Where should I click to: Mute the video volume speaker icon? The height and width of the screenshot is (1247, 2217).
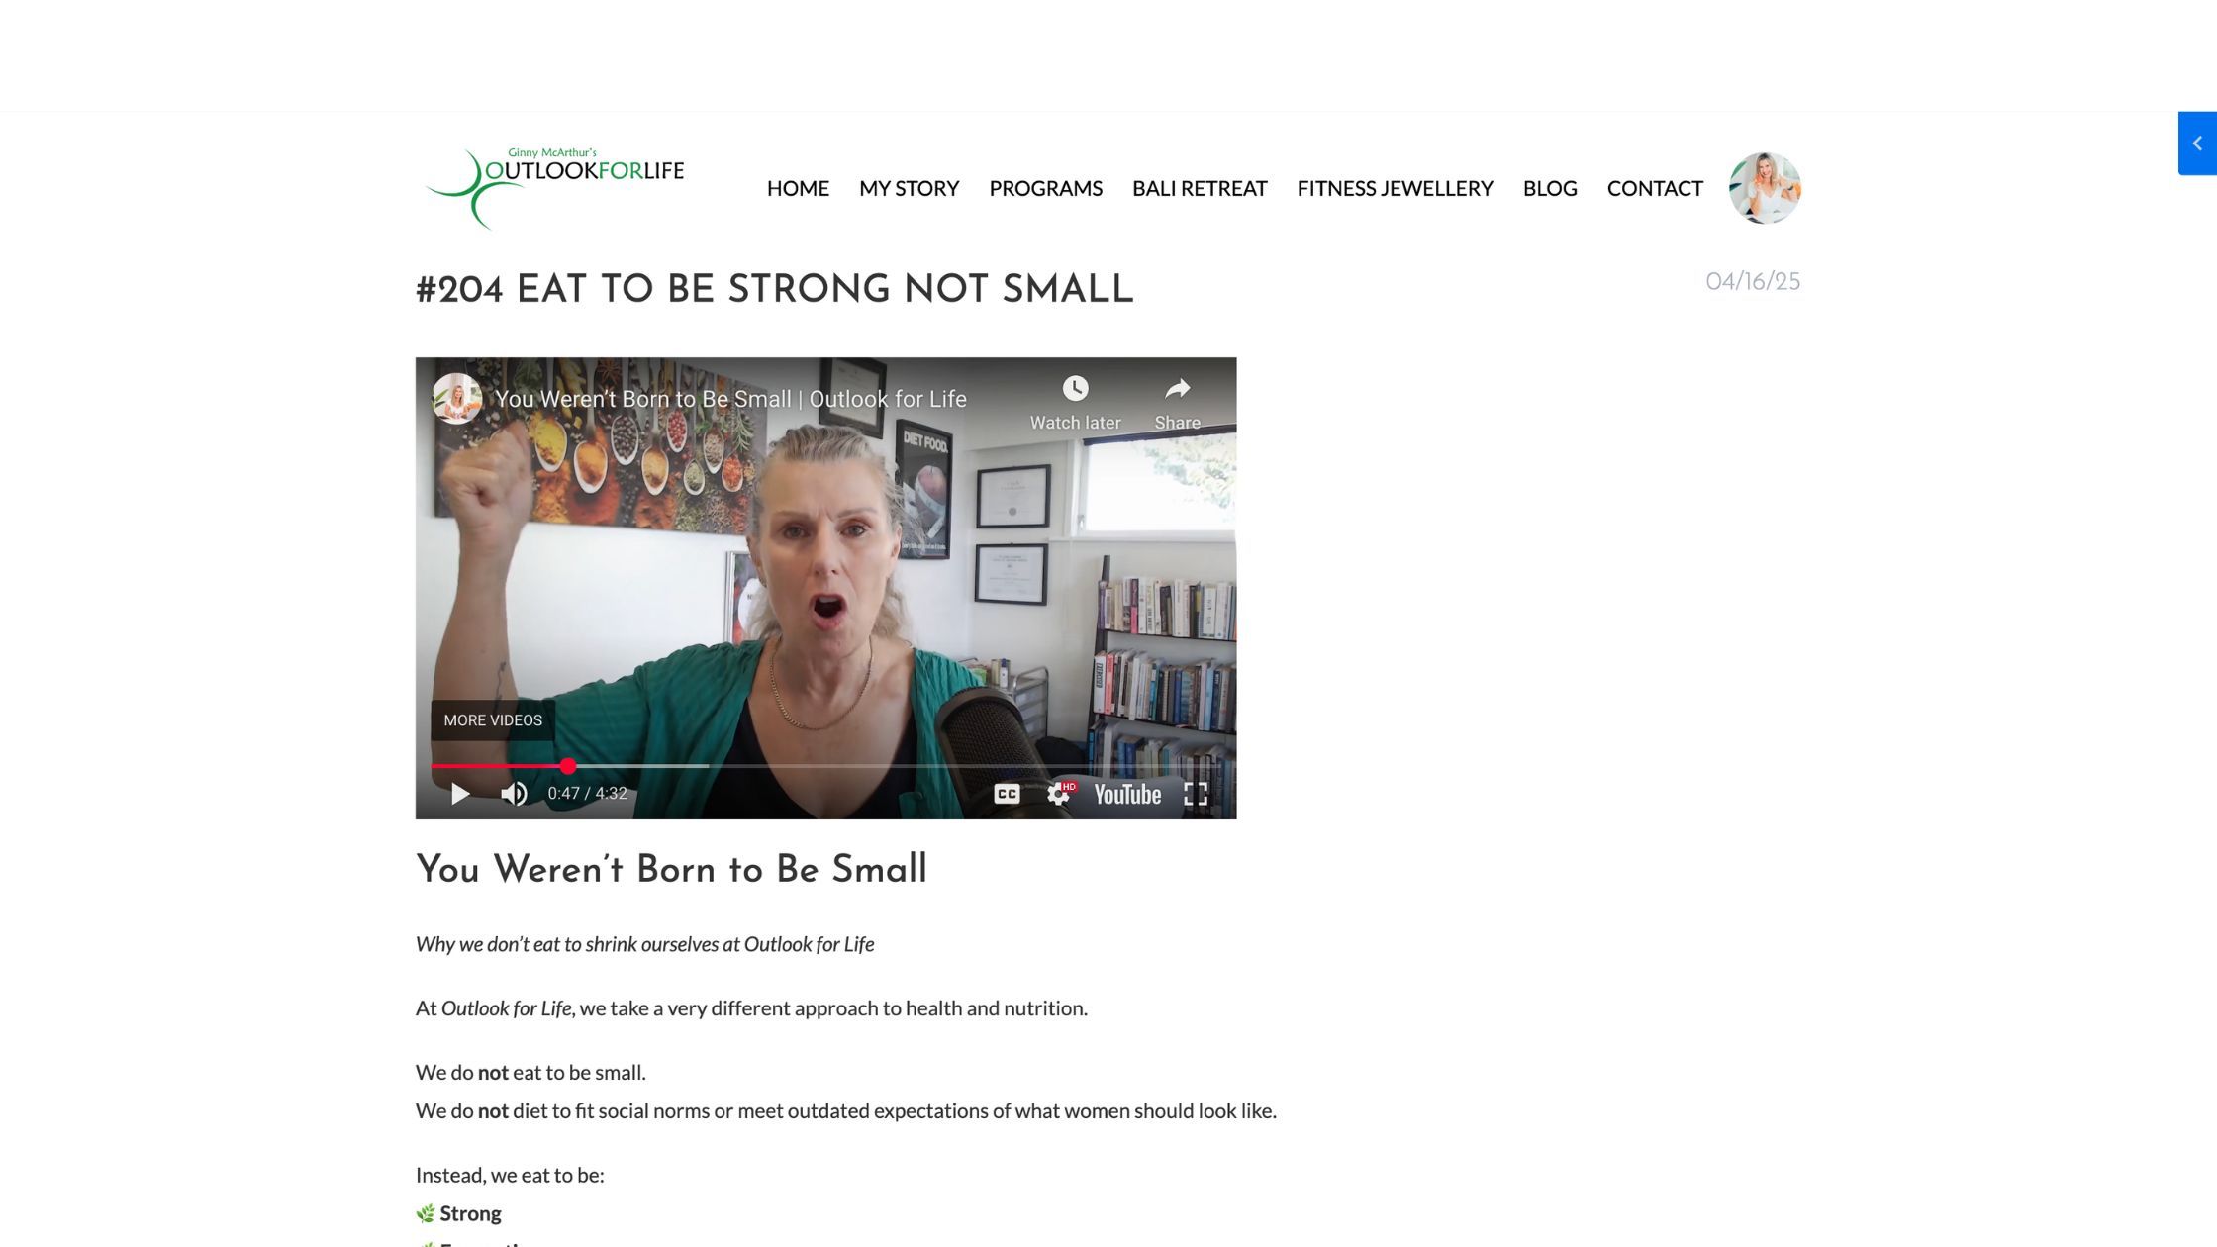point(514,794)
